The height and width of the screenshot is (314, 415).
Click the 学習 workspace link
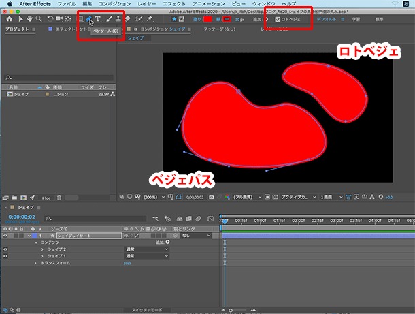pyautogui.click(x=356, y=19)
